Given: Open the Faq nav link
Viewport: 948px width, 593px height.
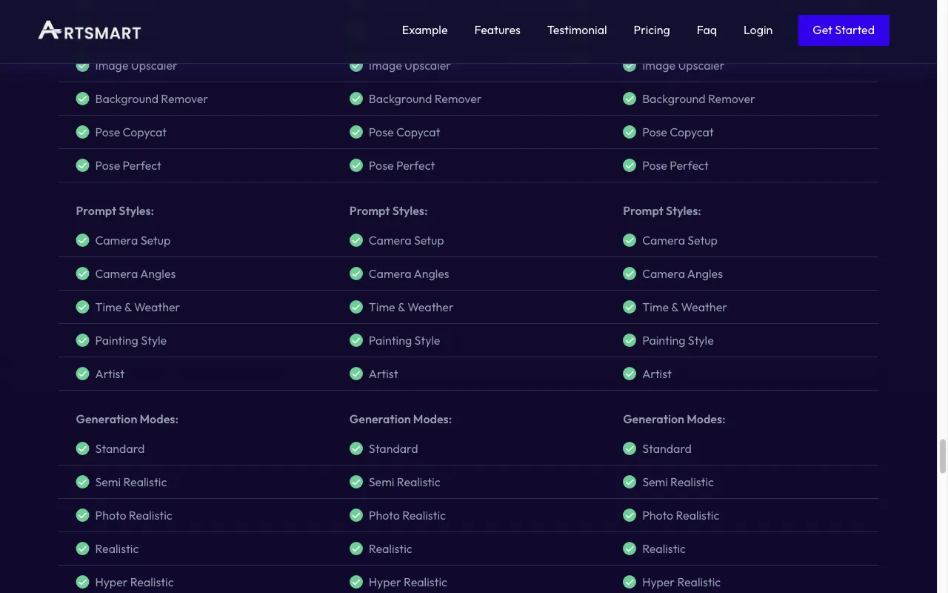Looking at the screenshot, I should tap(707, 30).
